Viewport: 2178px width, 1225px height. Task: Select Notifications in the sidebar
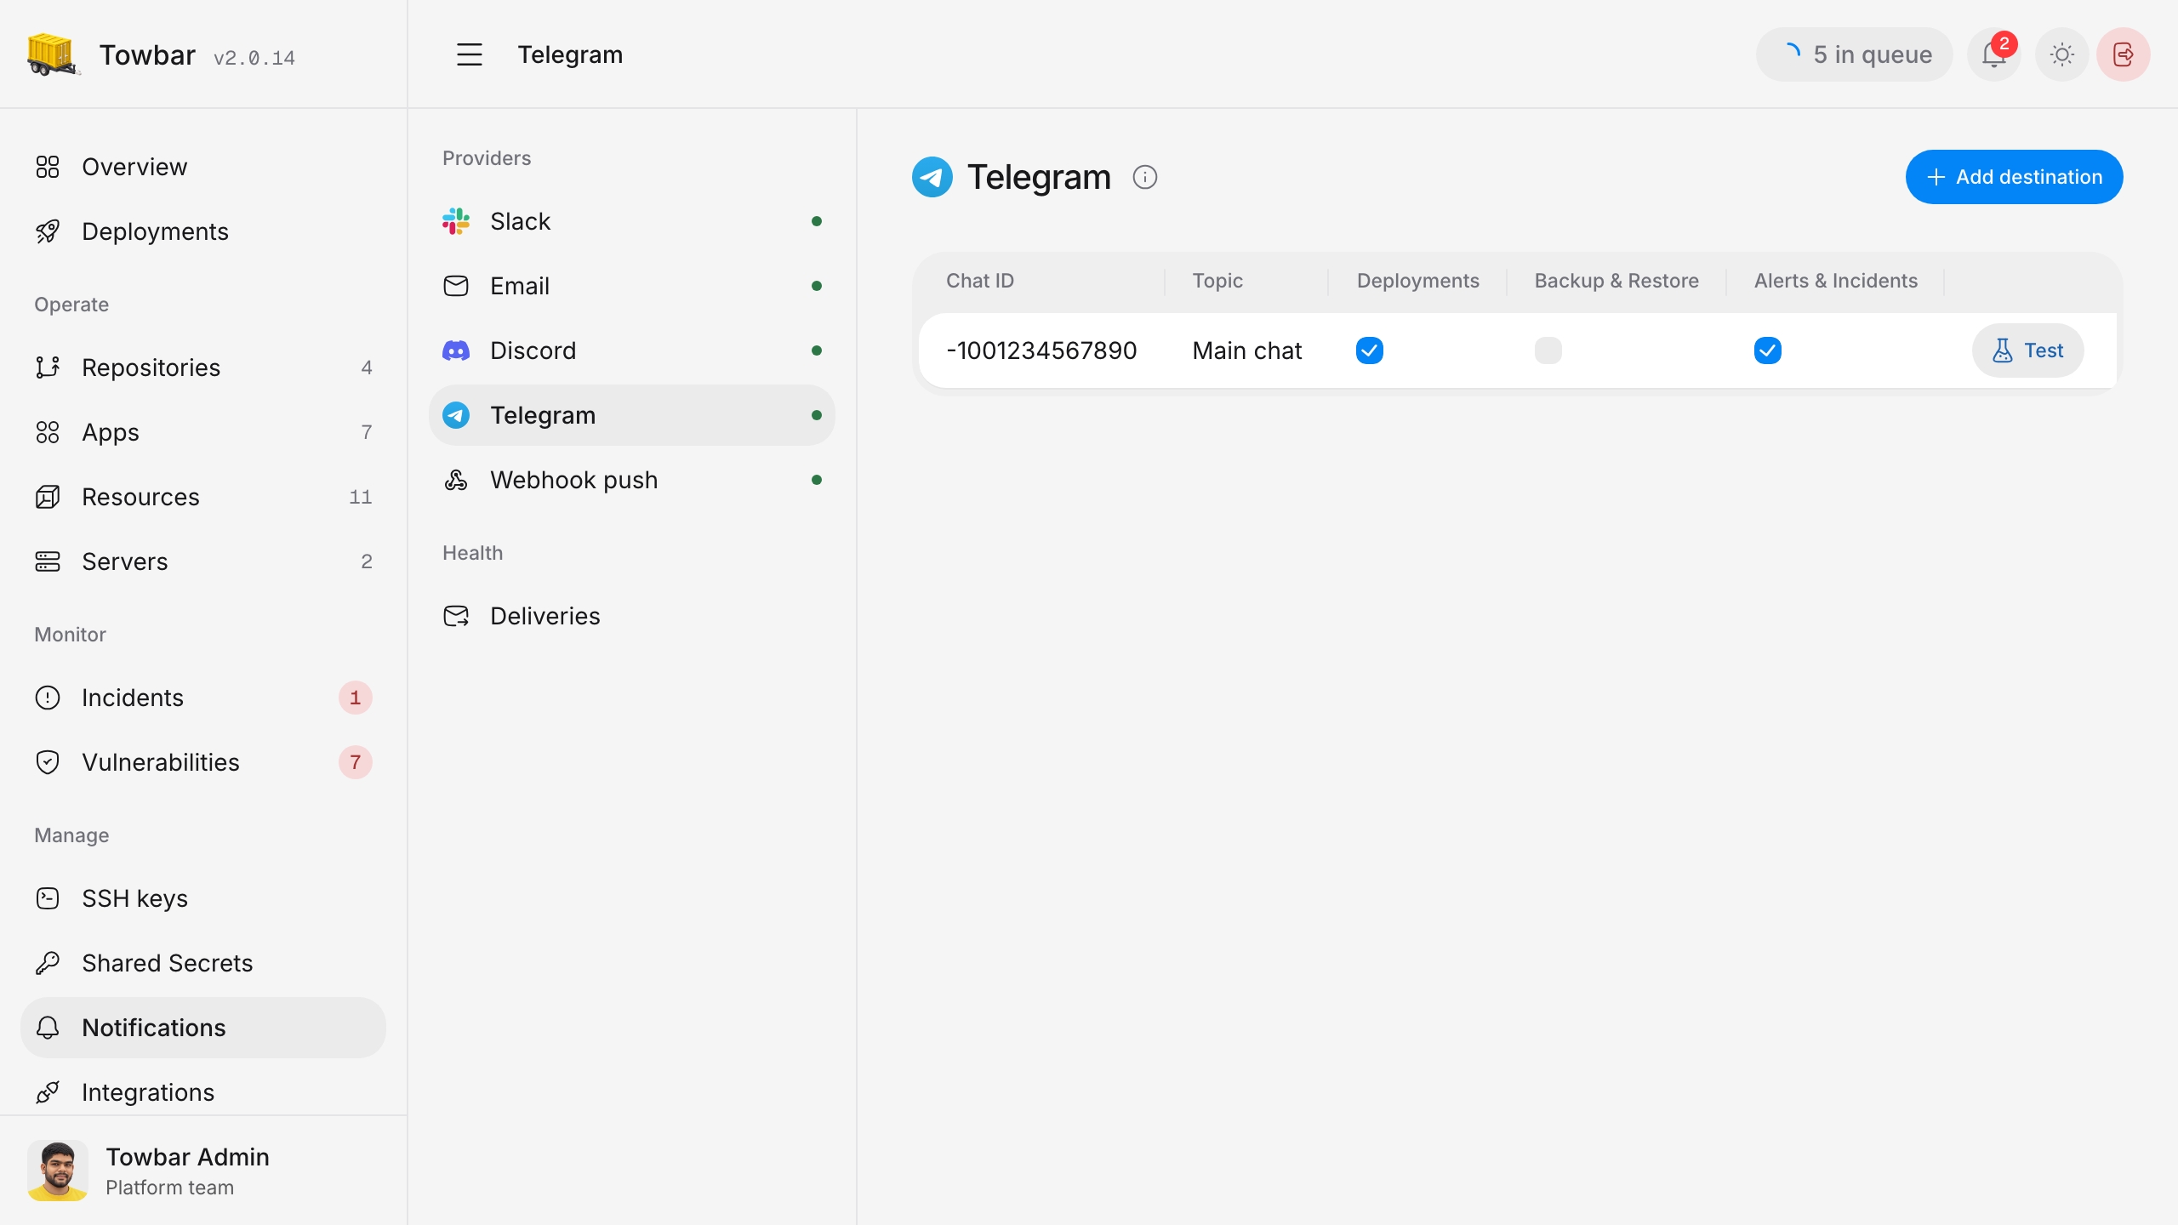coord(203,1028)
